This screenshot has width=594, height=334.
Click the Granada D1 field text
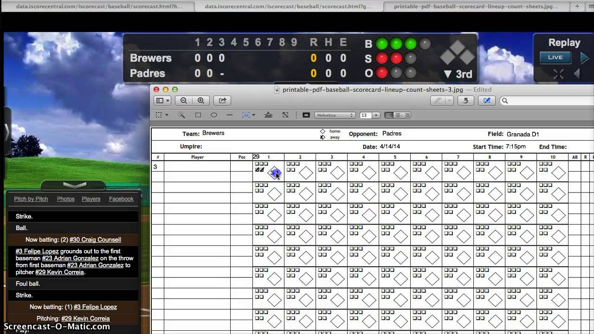[523, 134]
